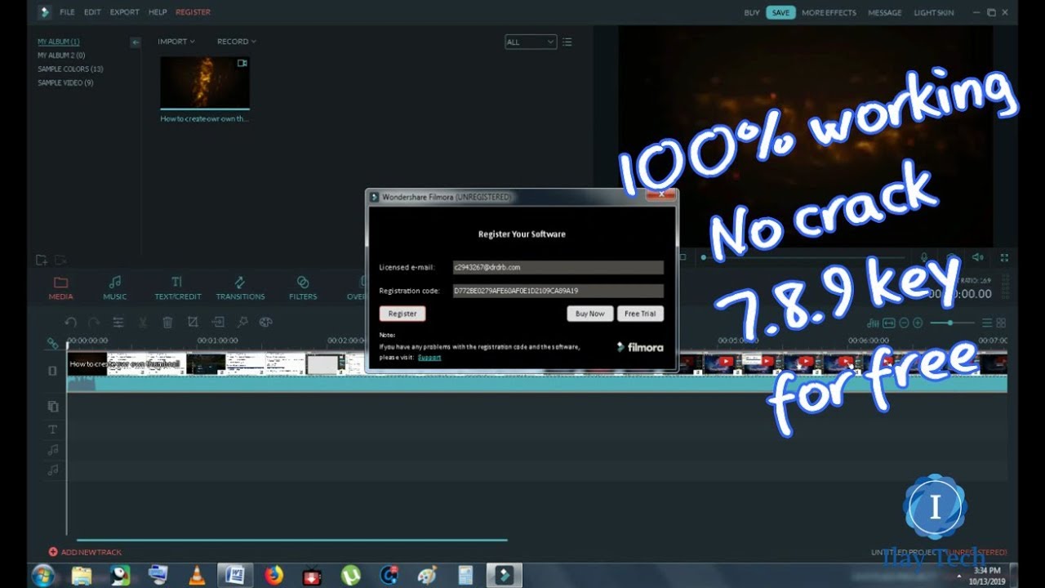
Task: Click the second music track note icon
Action: pos(53,470)
